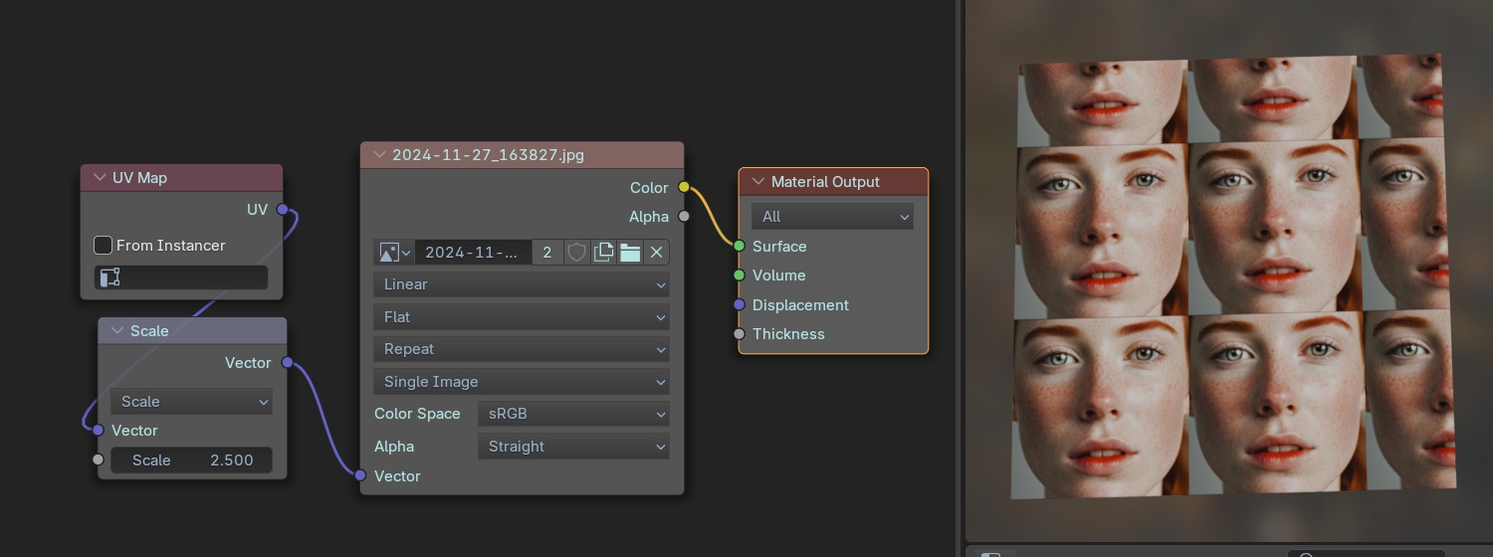Open the Single Image source dropdown
Image resolution: width=1493 pixels, height=557 pixels.
point(522,382)
